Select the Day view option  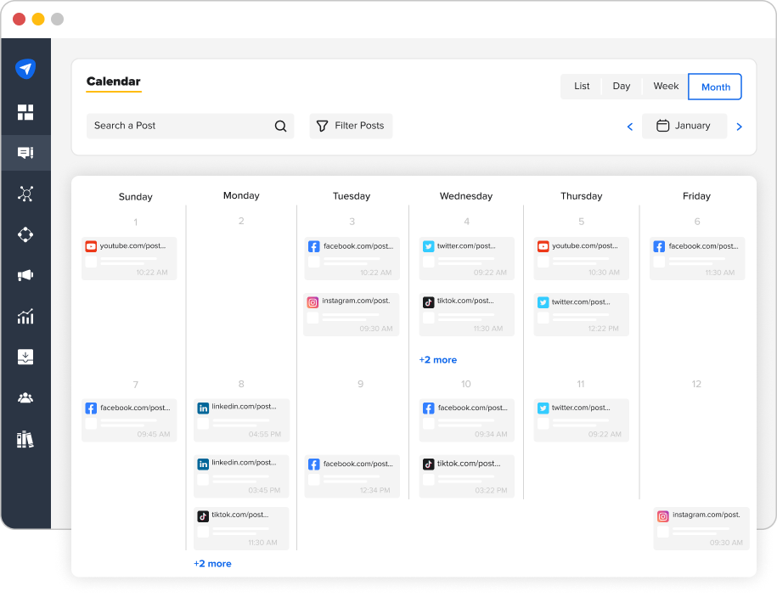pyautogui.click(x=621, y=86)
